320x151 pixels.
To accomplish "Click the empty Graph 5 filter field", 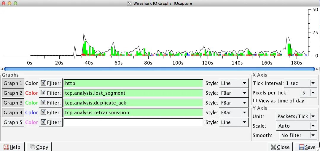I will (133, 123).
